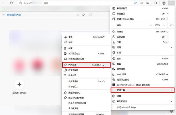Select 启动任务栏固定向导 entry
This screenshot has width=176, height=115.
pos(86,103)
